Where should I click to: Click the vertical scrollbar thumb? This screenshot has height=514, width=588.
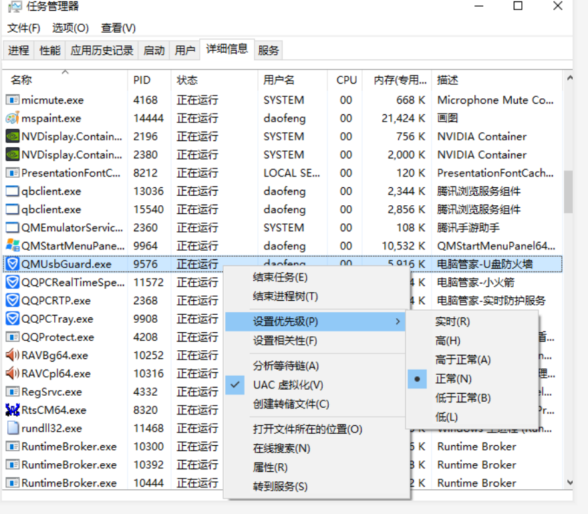569,191
